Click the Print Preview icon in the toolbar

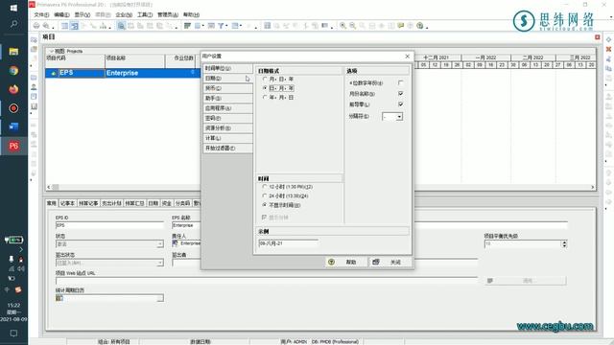tap(46, 26)
